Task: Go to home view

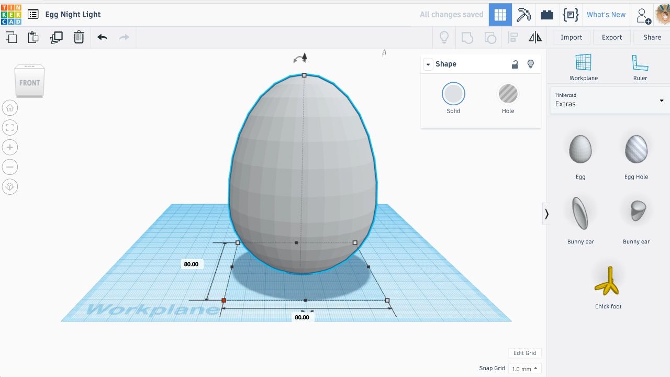Action: click(10, 108)
